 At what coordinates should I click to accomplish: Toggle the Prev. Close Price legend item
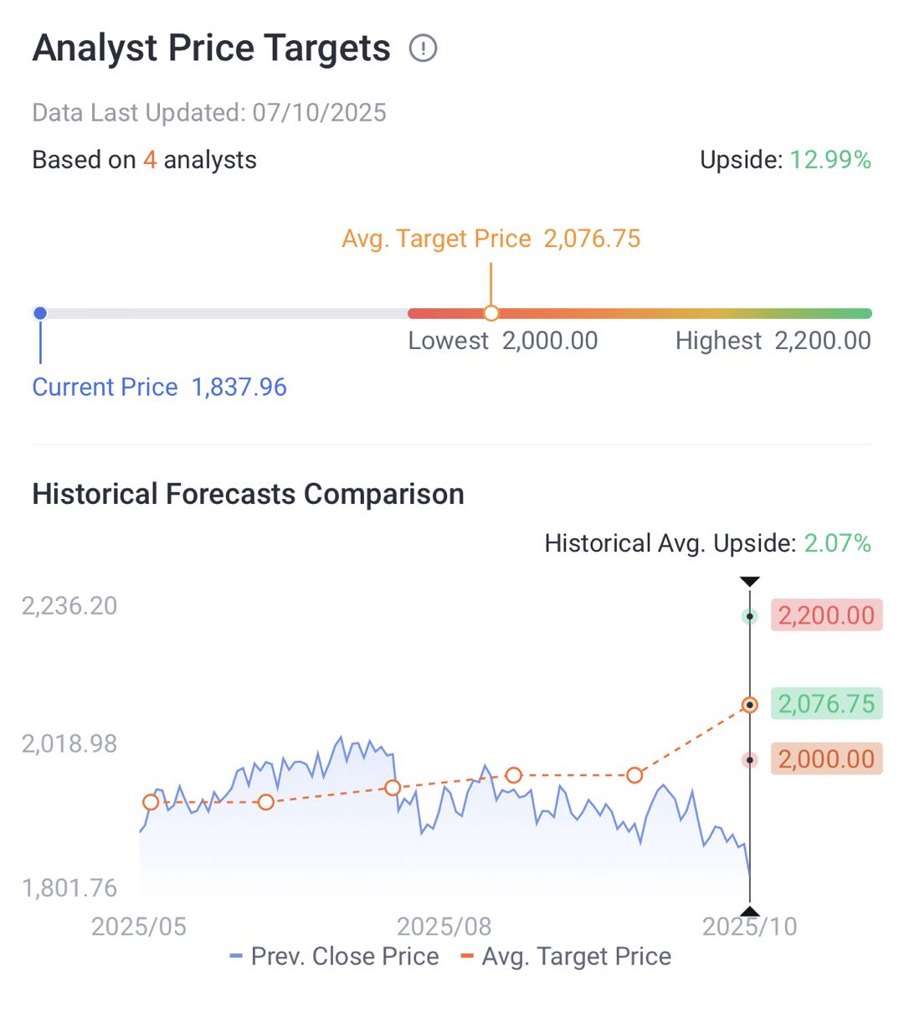[335, 956]
